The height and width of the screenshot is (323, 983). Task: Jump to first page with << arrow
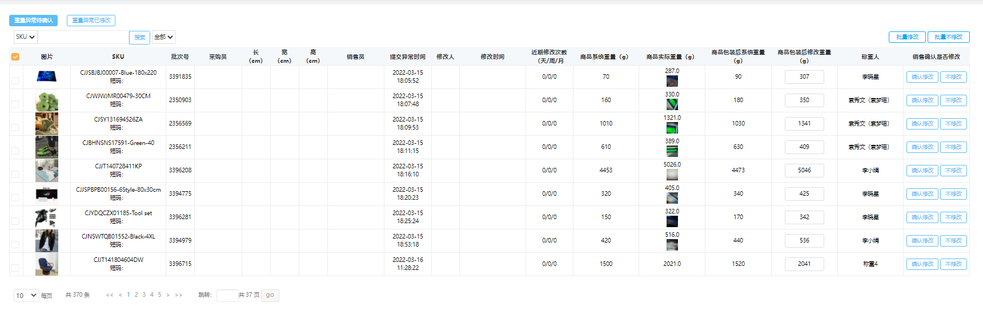[110, 295]
